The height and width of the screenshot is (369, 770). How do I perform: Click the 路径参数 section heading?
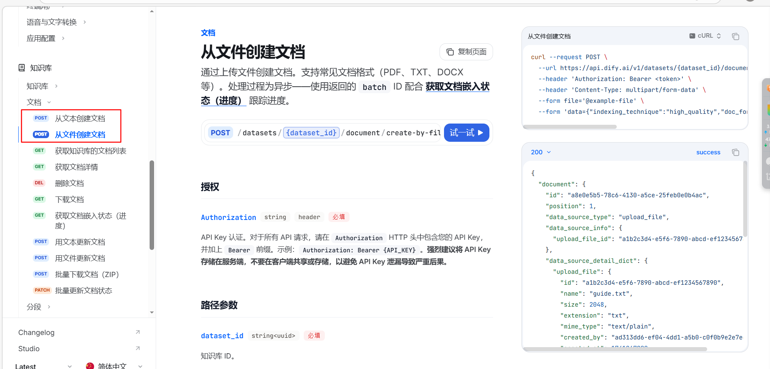point(219,305)
